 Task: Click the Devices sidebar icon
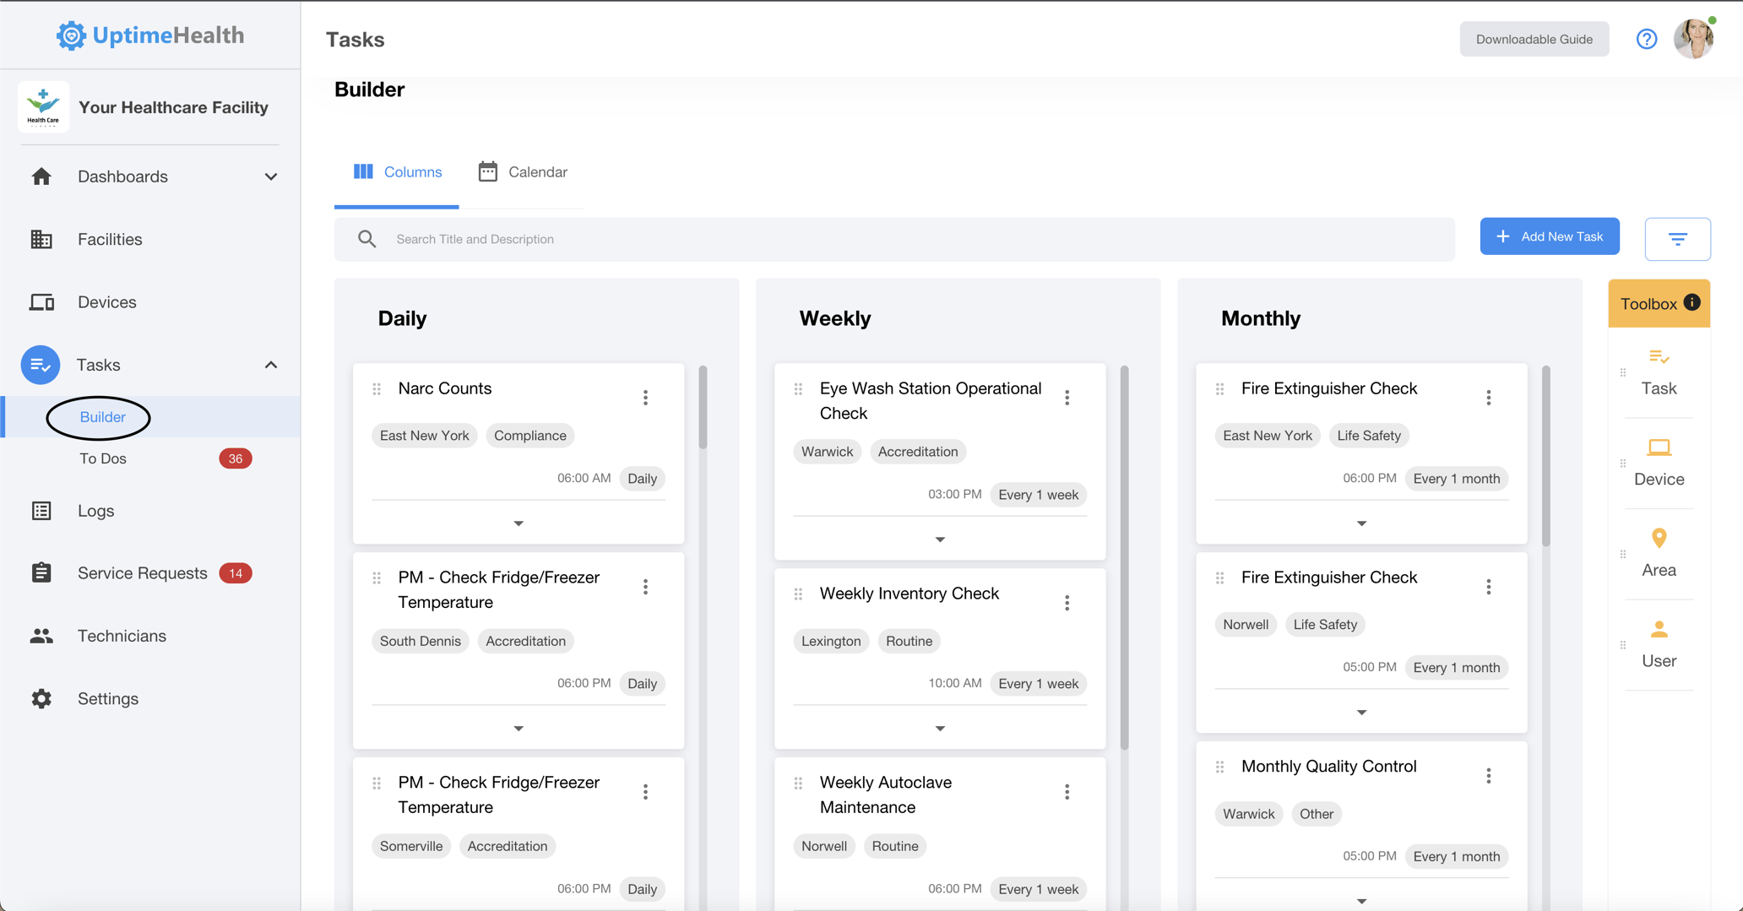click(x=41, y=301)
